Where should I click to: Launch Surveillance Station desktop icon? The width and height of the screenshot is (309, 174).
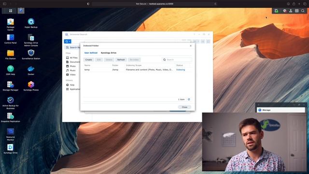(31, 55)
